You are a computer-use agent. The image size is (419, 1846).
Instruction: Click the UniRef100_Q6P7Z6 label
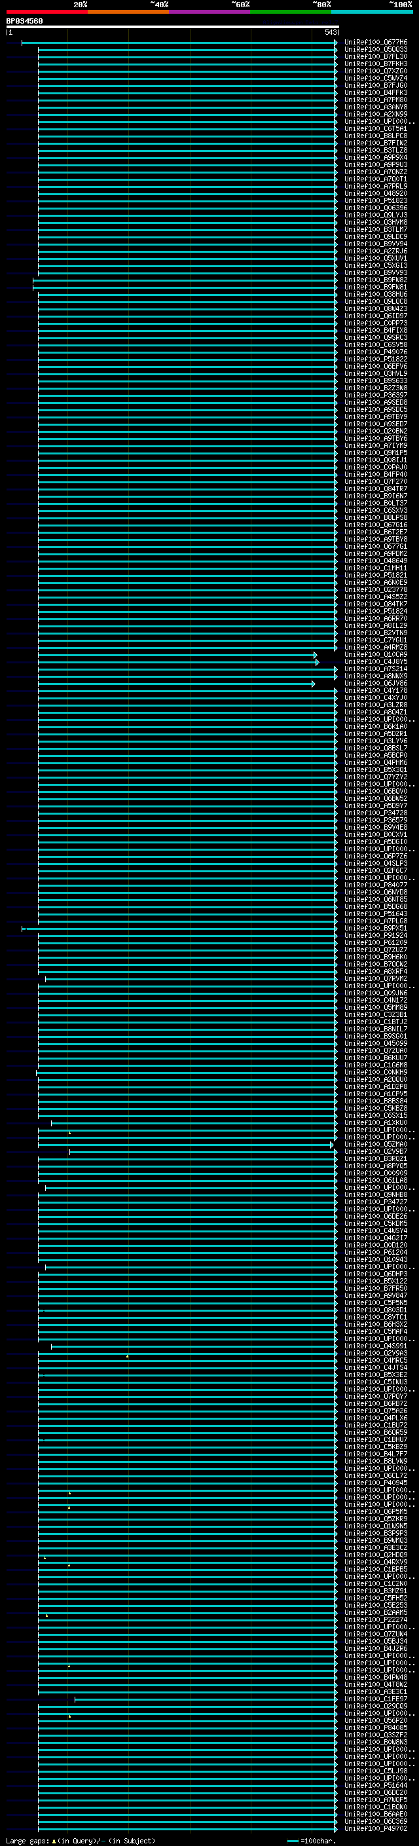coord(375,857)
